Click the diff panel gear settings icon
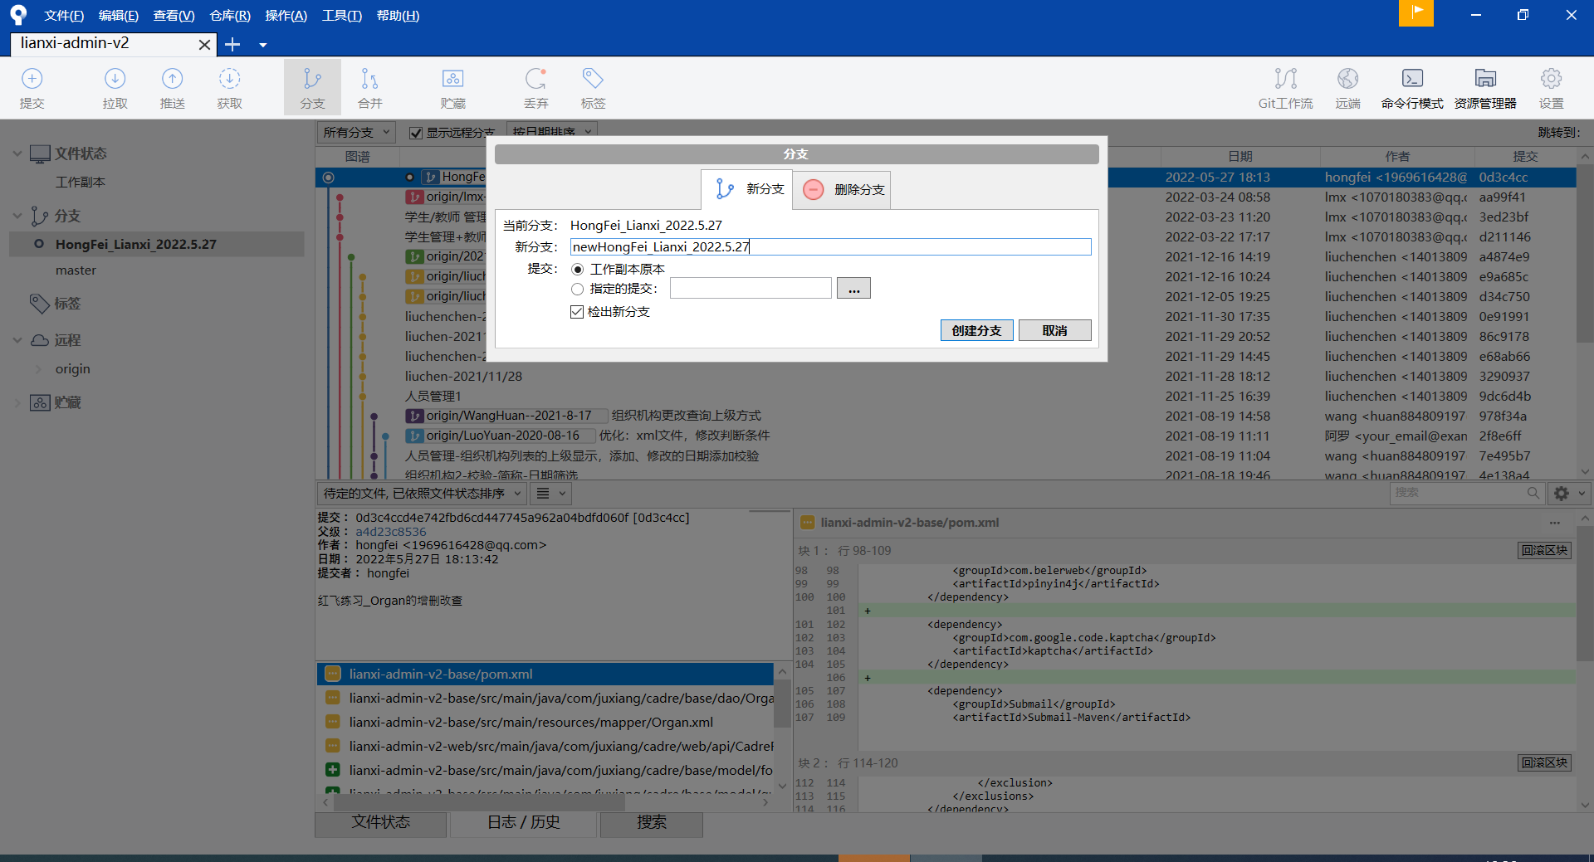Viewport: 1594px width, 862px height. (1561, 494)
